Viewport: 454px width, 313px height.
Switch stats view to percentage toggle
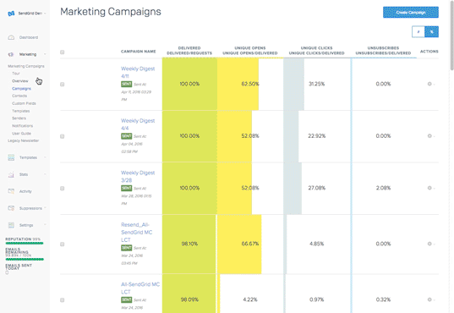[x=431, y=32]
